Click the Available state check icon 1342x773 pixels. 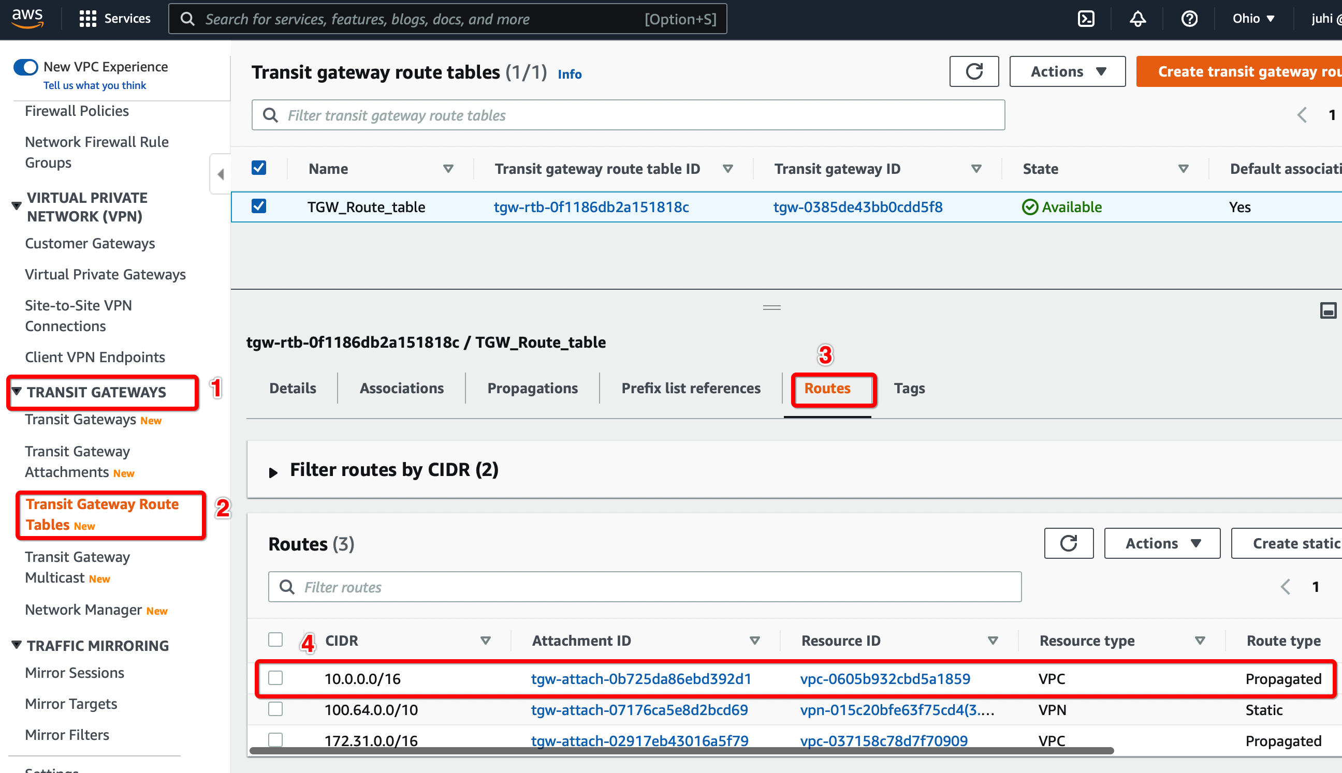tap(1030, 206)
